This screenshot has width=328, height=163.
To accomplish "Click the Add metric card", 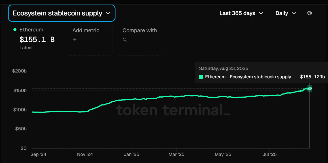I will [89, 39].
